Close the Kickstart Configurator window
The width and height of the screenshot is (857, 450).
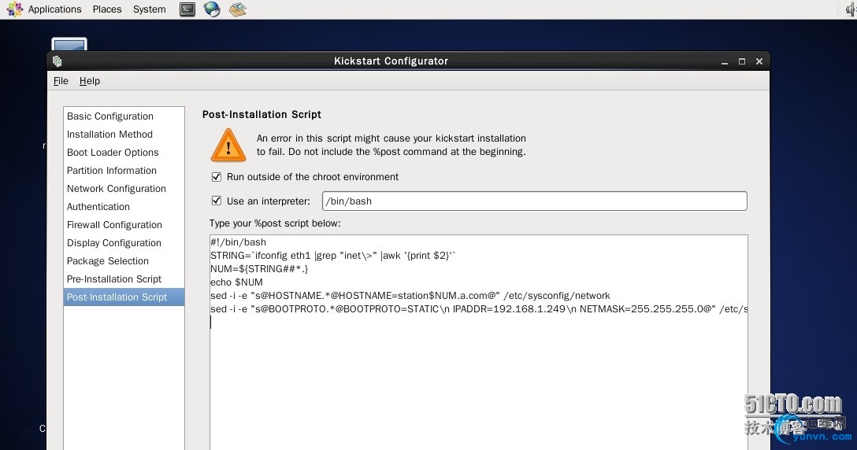pyautogui.click(x=759, y=61)
